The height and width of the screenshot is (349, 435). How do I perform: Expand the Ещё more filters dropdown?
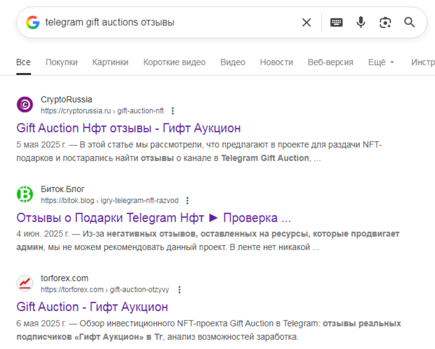click(x=381, y=62)
